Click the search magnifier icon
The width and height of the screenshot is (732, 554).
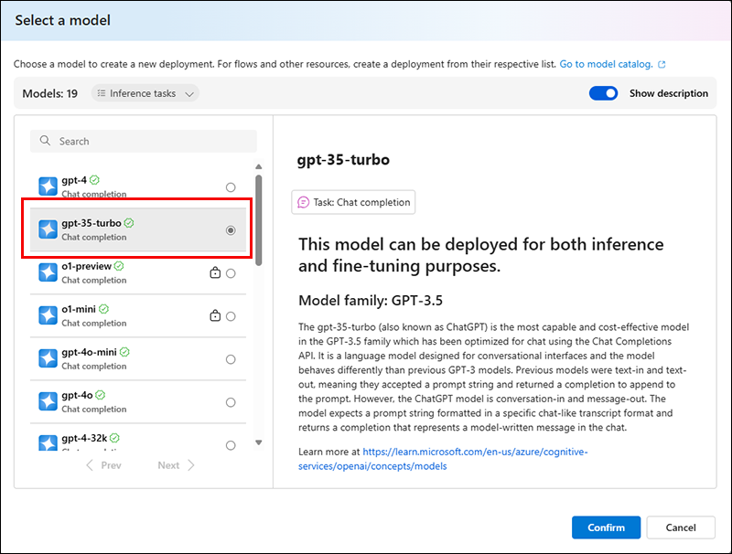coord(46,142)
